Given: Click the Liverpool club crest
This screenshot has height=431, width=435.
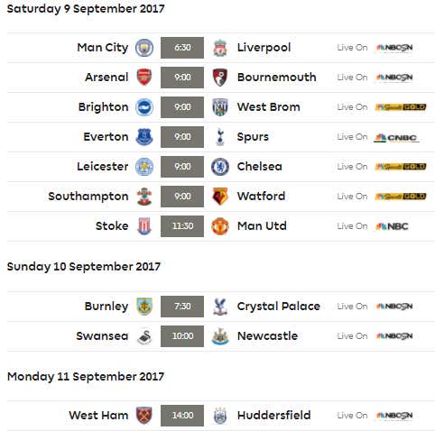Looking at the screenshot, I should coord(220,48).
